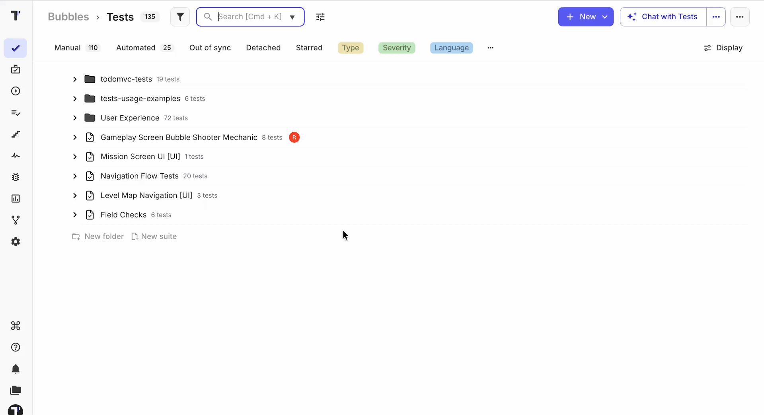
Task: Expand the User Experience folder
Action: pos(75,118)
